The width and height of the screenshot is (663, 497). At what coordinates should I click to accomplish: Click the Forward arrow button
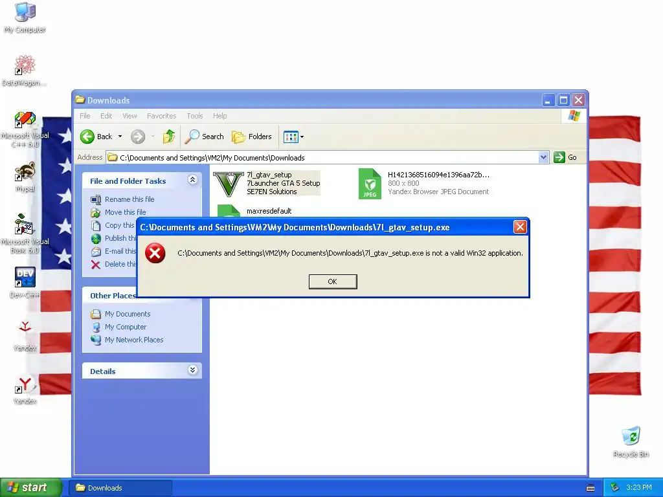138,137
